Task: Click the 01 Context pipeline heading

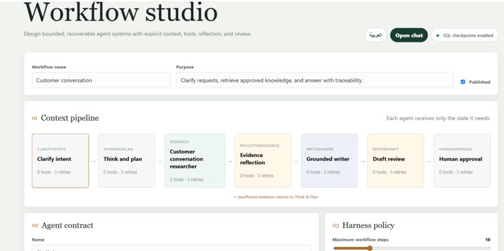Action: (x=65, y=118)
